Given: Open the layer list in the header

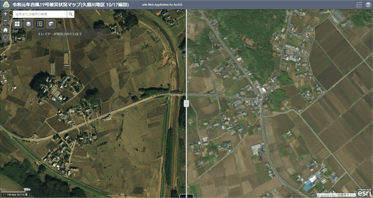Looking at the screenshot, I should point(368,5).
